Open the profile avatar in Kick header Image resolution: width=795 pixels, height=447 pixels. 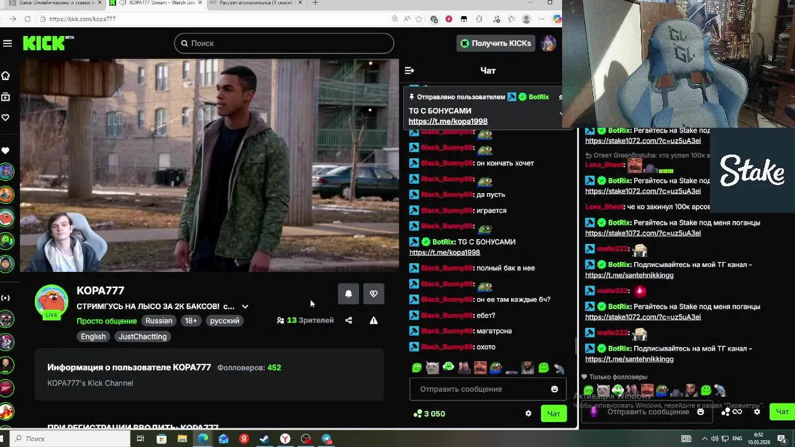(x=548, y=43)
